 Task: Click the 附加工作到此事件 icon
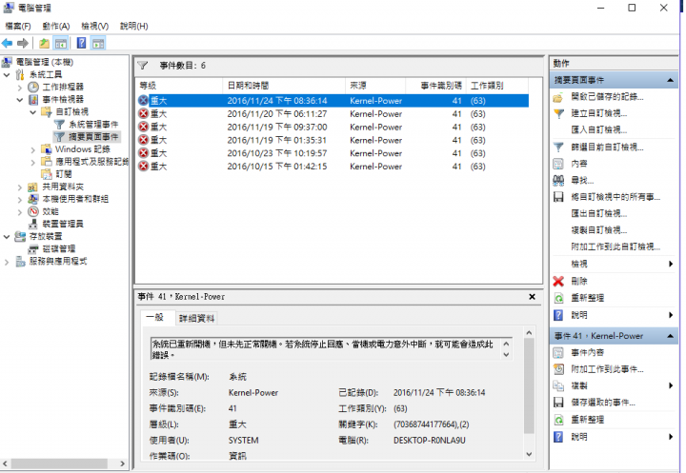[558, 369]
